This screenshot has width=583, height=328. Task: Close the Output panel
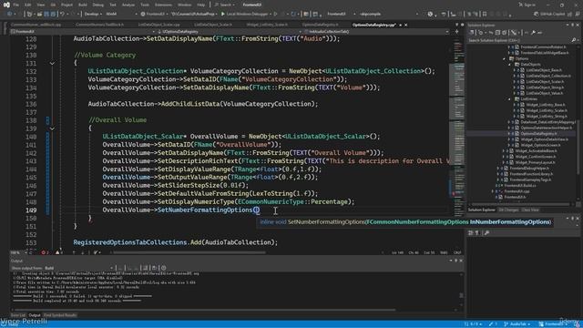click(x=461, y=261)
